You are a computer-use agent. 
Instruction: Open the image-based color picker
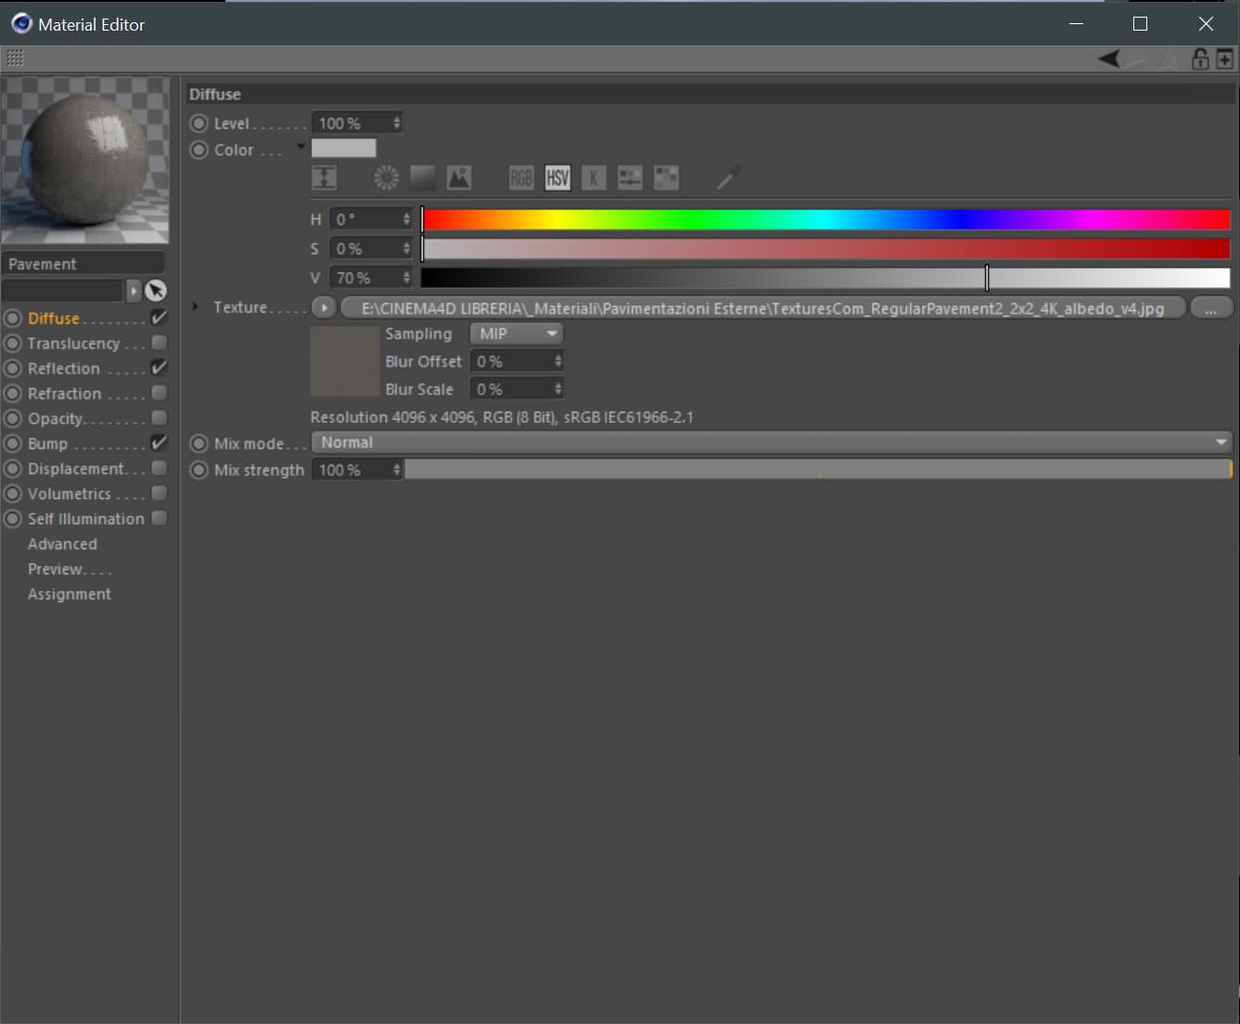click(459, 177)
